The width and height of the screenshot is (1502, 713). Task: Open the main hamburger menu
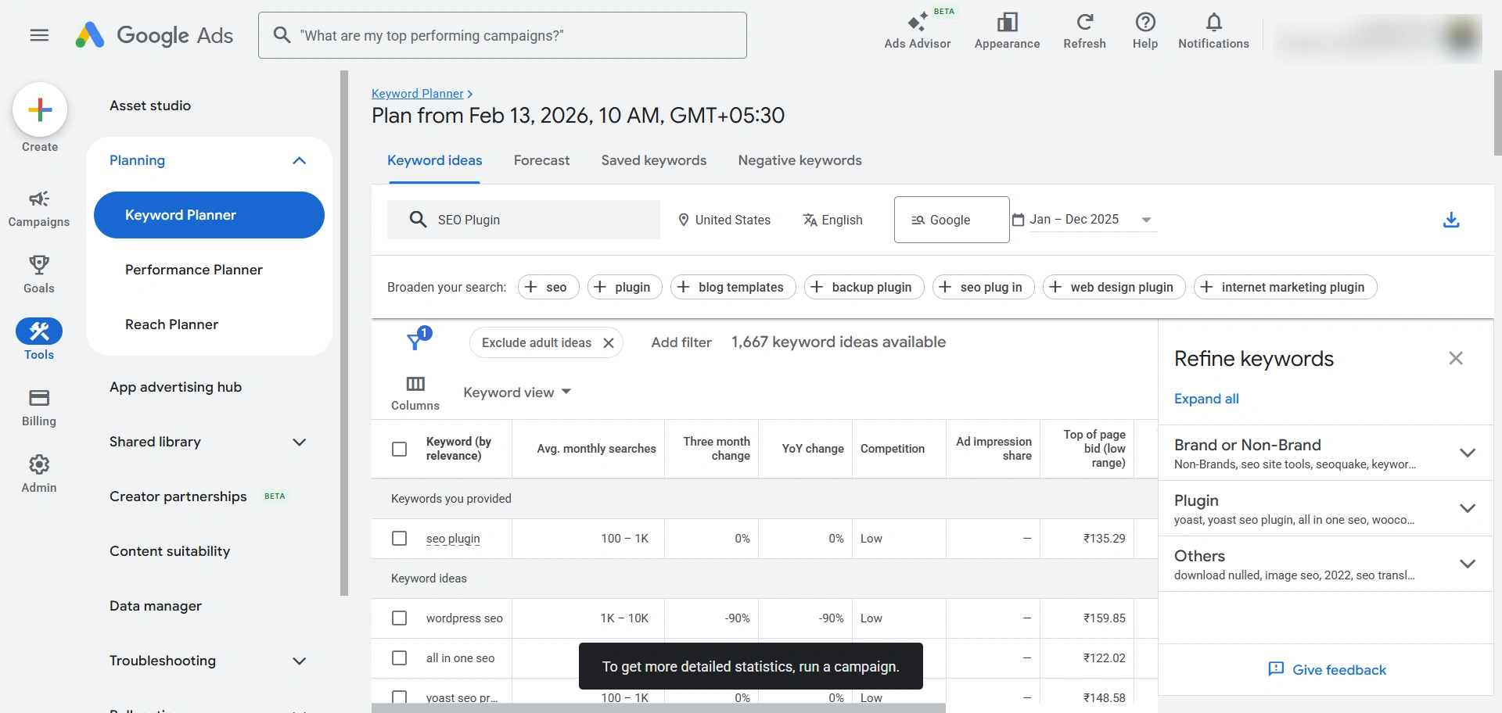[x=39, y=35]
